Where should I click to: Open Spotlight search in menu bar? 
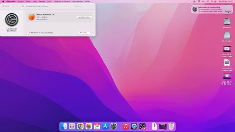pos(212,1)
